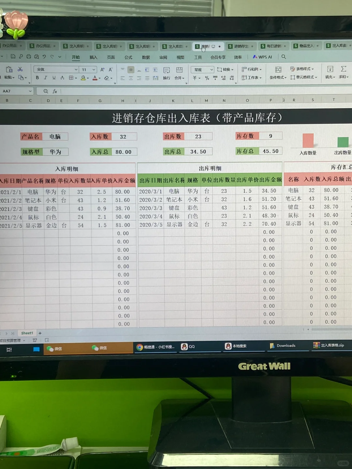This screenshot has width=352, height=469.
Task: Click the WPS AI button
Action: 262,57
